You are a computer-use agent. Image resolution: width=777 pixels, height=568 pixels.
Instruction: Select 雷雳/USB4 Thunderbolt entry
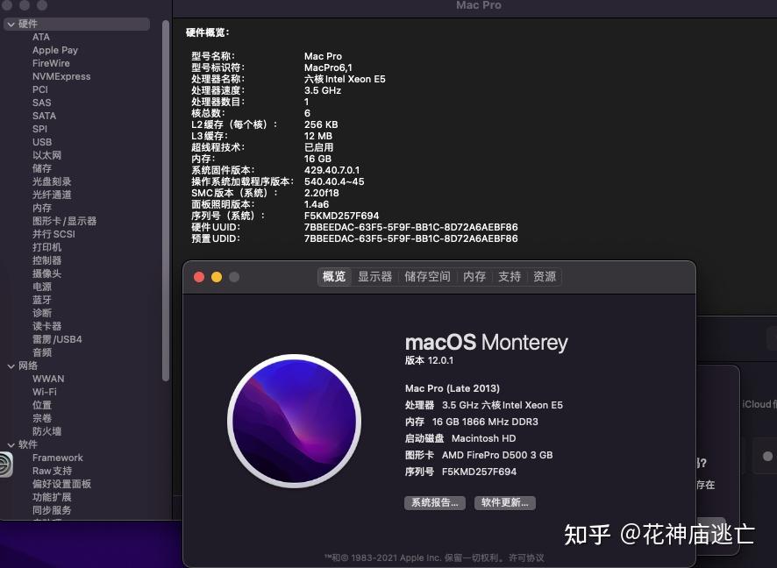click(57, 339)
